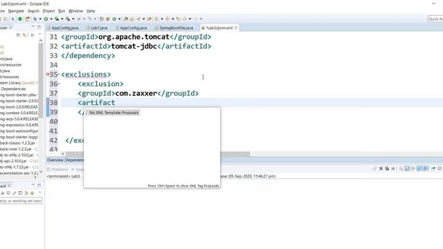This screenshot has width=443, height=249.
Task: Collapse the exclusion fold marker on line 36
Action: coord(59,84)
